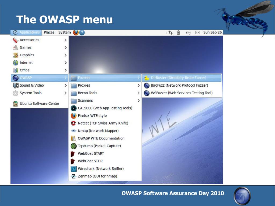Open the System menu
The image size is (275, 206).
(x=64, y=32)
